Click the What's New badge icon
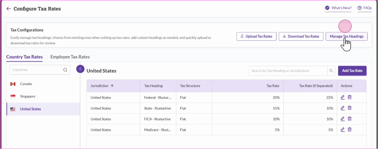 327,8
